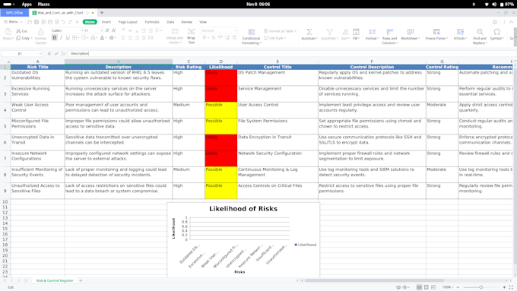Click the WPS Office home button
The image size is (517, 291).
(14, 12)
